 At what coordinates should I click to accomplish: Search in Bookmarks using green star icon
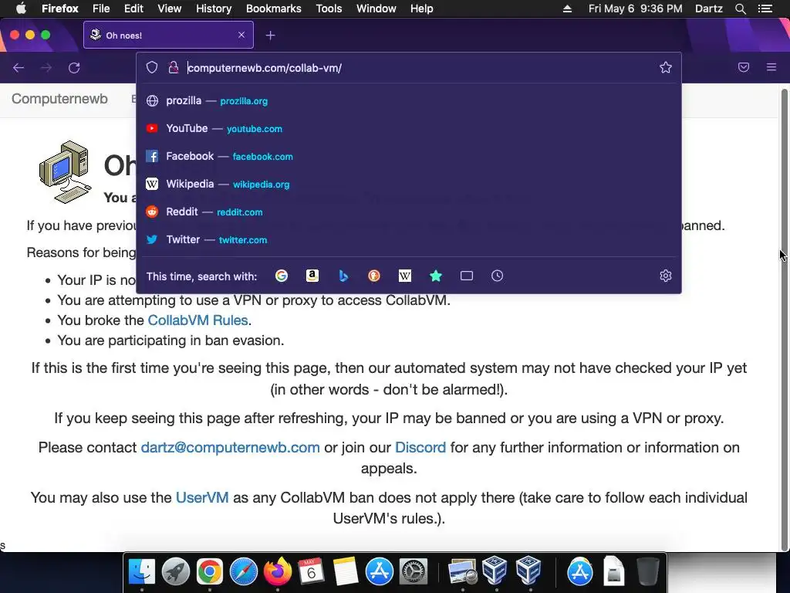[x=436, y=276]
